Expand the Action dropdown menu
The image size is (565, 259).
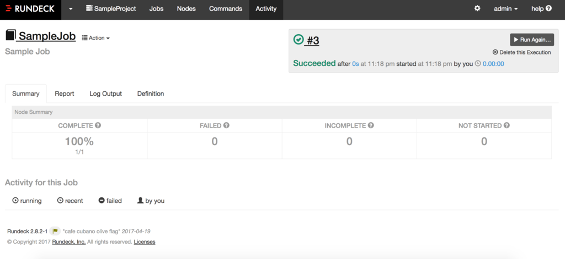pos(96,38)
